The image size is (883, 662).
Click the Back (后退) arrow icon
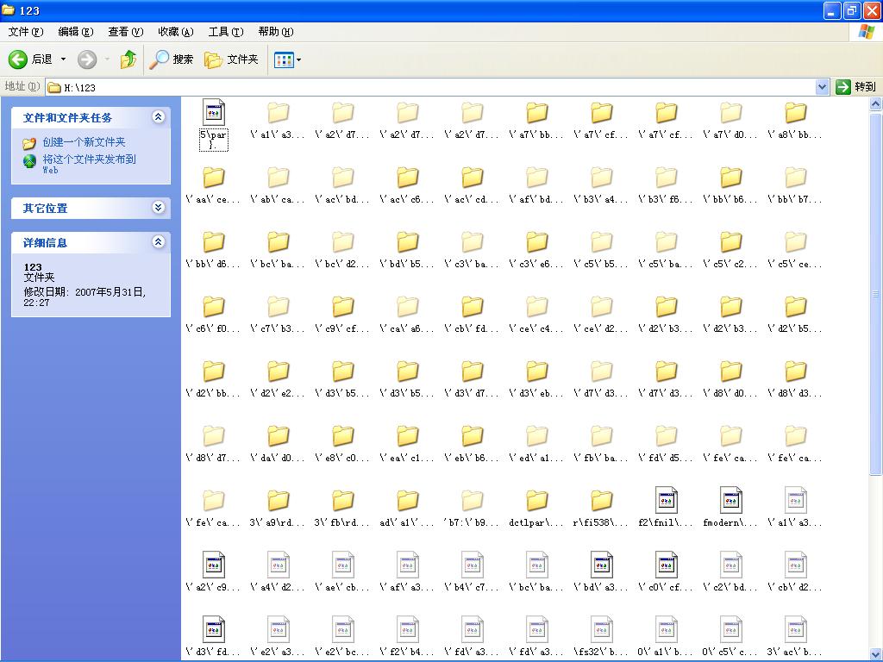point(18,59)
